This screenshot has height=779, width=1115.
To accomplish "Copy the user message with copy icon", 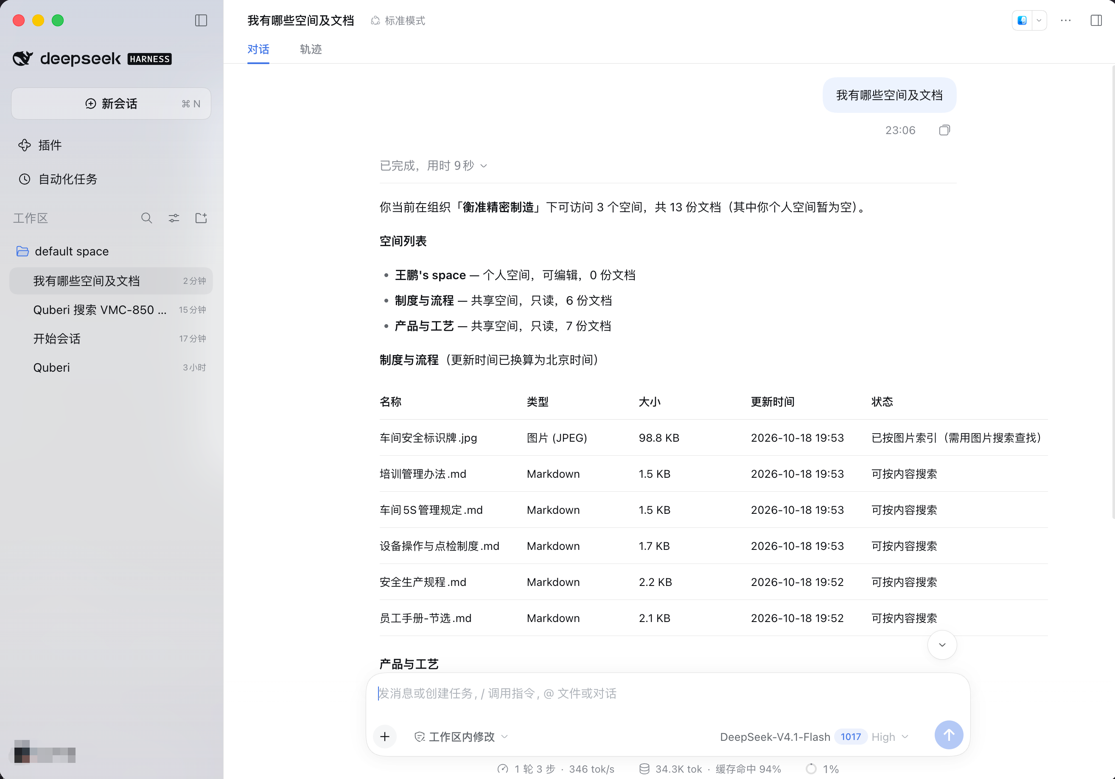I will click(x=944, y=130).
